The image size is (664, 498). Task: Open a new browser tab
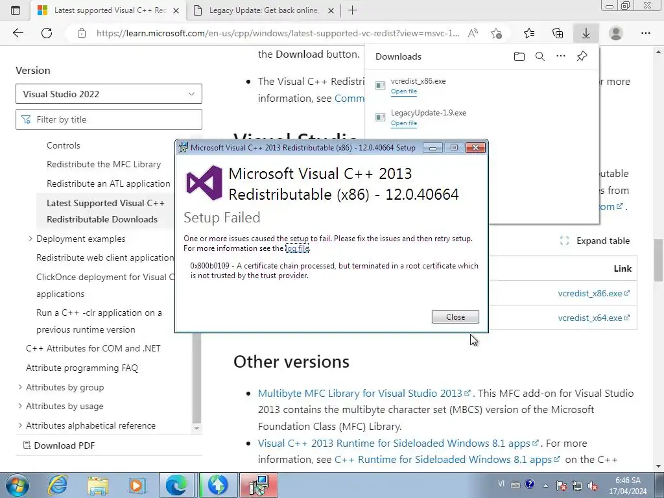(x=352, y=10)
